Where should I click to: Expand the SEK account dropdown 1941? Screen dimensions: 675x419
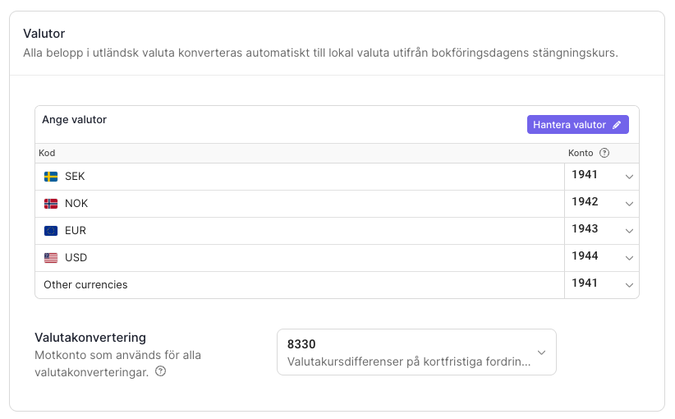[x=602, y=177]
